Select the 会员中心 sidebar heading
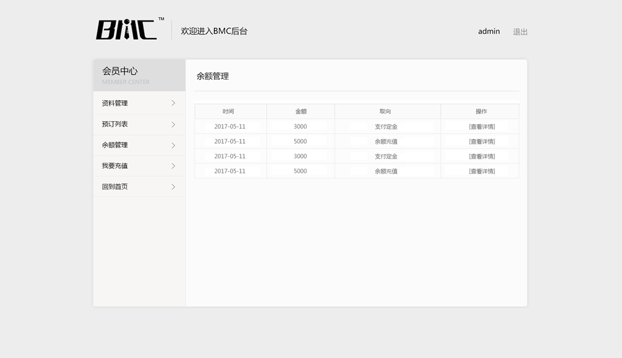The height and width of the screenshot is (358, 622). click(120, 72)
